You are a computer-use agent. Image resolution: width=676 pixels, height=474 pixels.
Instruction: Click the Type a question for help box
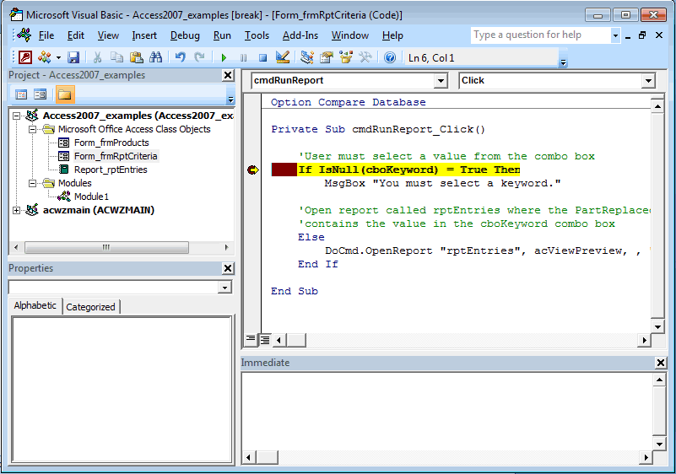[540, 35]
